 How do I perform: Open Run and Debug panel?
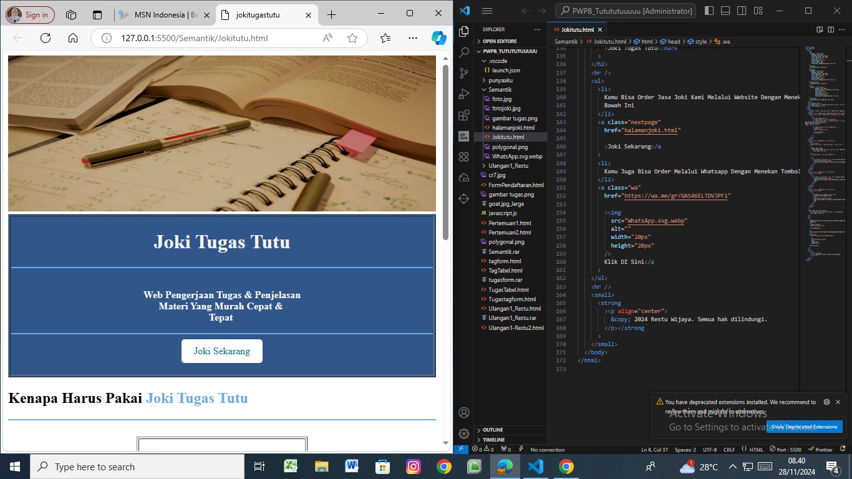click(x=463, y=94)
